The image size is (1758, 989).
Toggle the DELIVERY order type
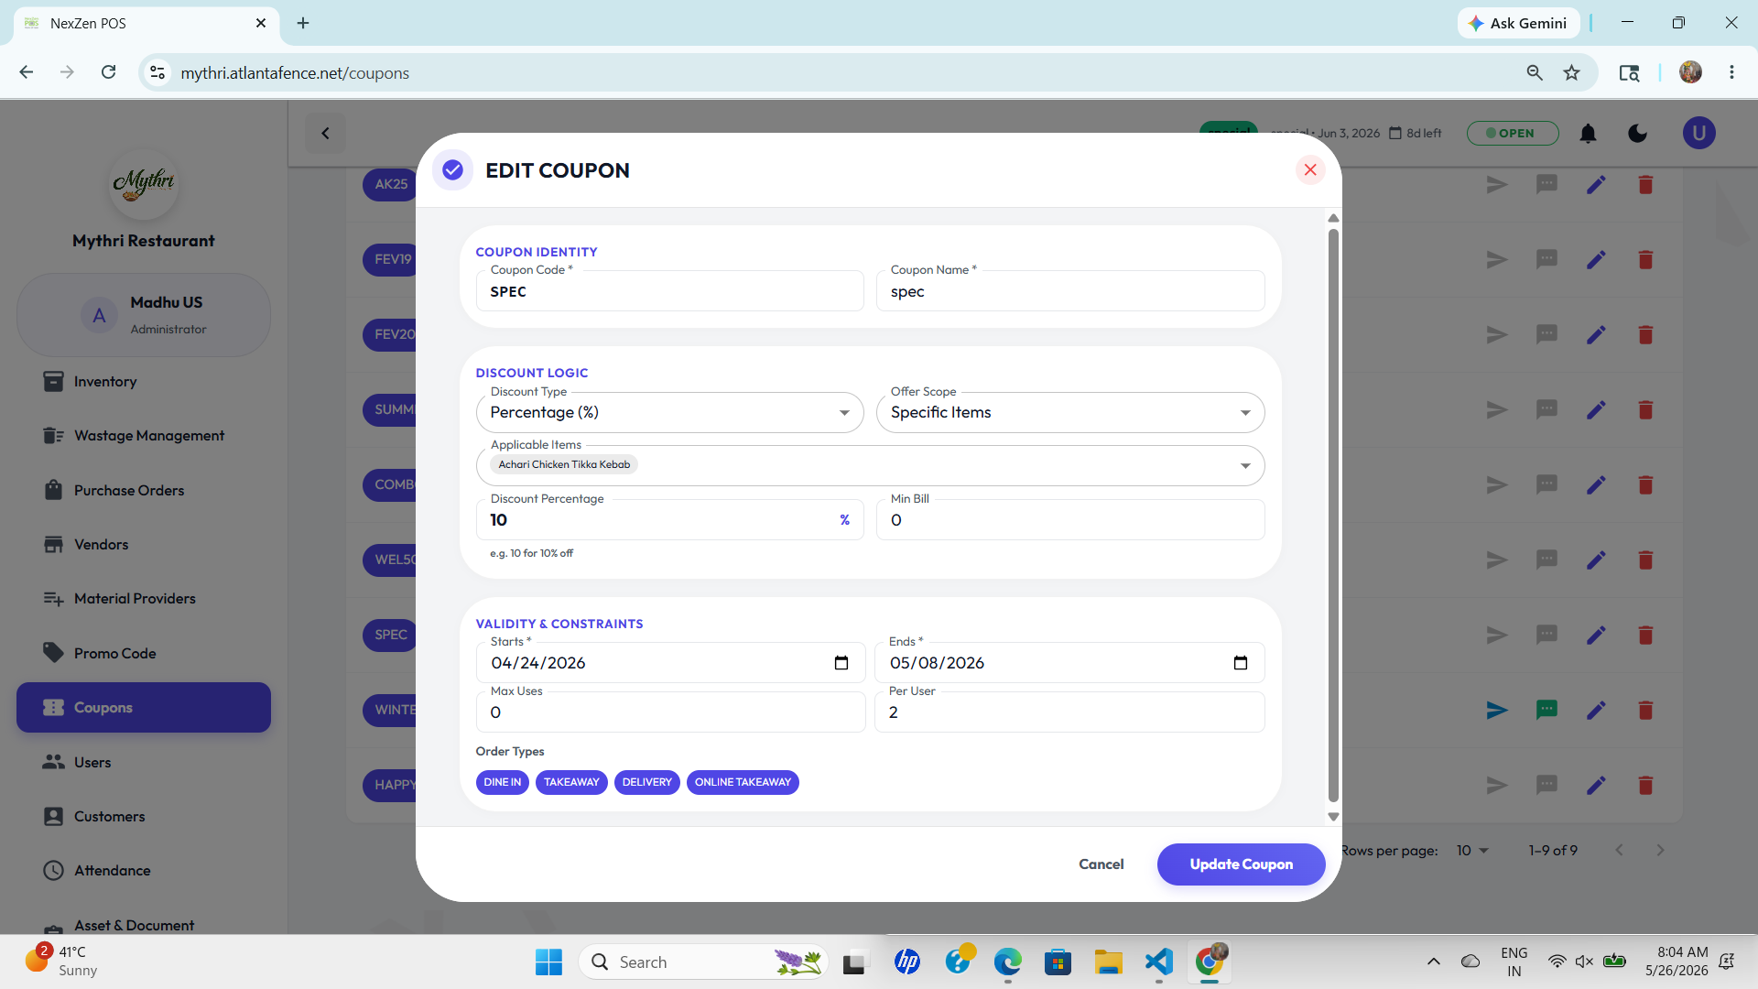(x=646, y=782)
